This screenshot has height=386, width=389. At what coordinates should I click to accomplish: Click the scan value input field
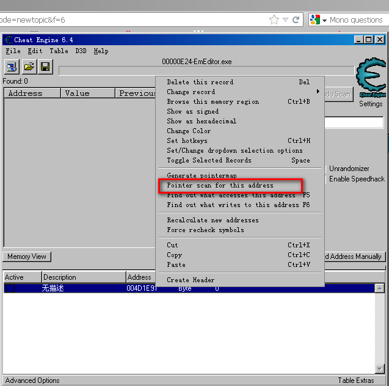point(354,123)
